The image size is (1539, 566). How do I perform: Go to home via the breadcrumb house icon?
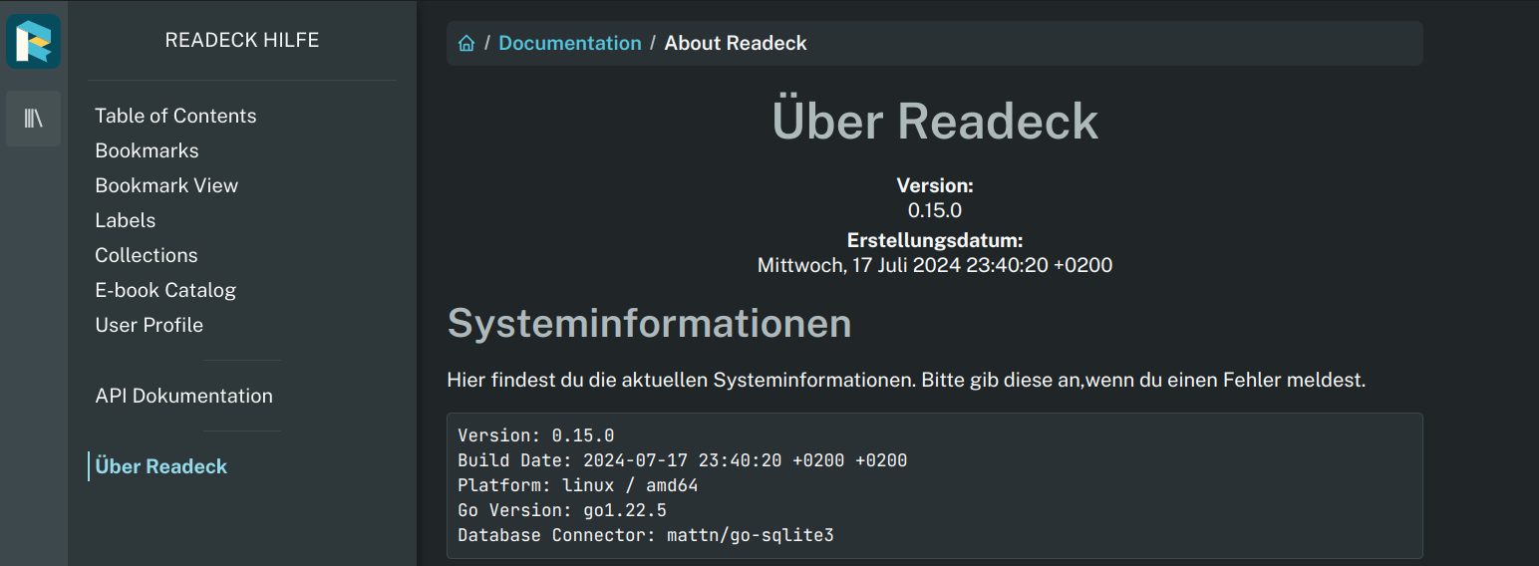point(465,43)
